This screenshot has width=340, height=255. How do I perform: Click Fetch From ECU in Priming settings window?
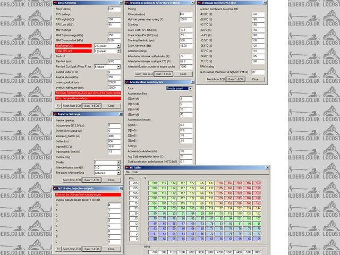[143, 74]
